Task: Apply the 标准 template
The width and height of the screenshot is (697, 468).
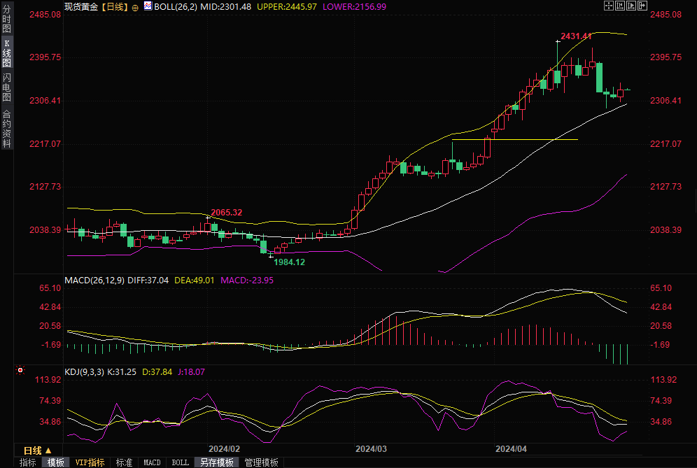Action: pos(124,462)
